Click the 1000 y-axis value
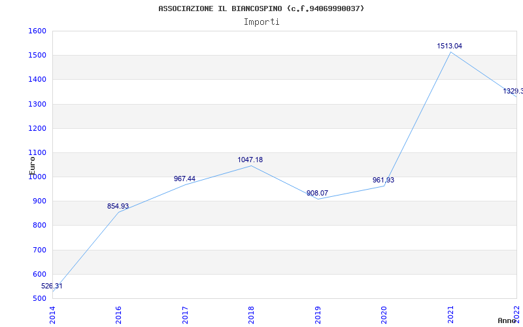 (x=37, y=177)
